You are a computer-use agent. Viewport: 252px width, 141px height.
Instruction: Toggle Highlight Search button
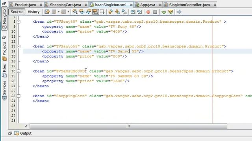[95, 12]
